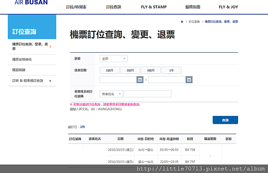The image size is (268, 173).
Task: Click the 狀態 column header in table
Action: 229,139
